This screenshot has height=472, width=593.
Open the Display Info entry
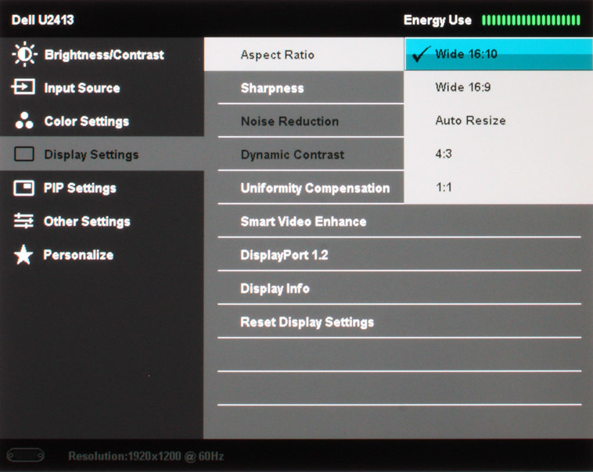point(399,288)
